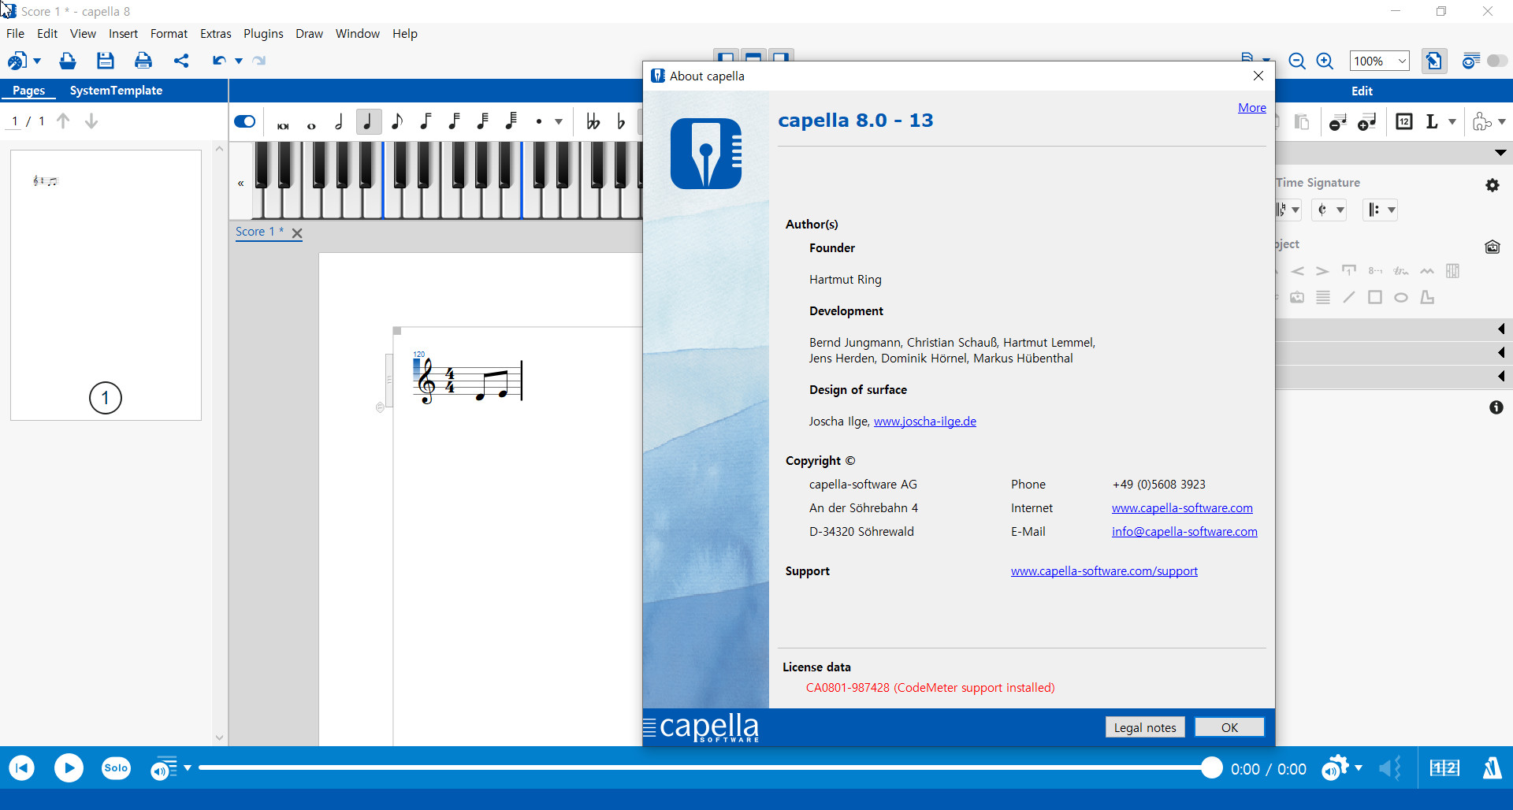Zoom in on the score
This screenshot has width=1513, height=810.
pyautogui.click(x=1325, y=61)
